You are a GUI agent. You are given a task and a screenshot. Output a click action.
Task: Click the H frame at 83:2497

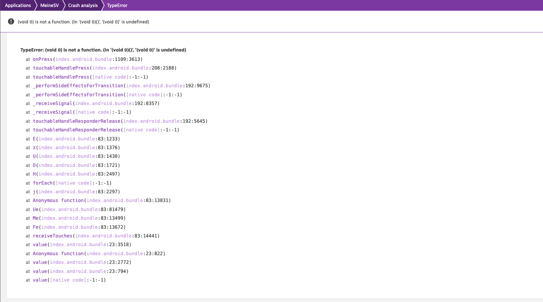click(x=34, y=174)
